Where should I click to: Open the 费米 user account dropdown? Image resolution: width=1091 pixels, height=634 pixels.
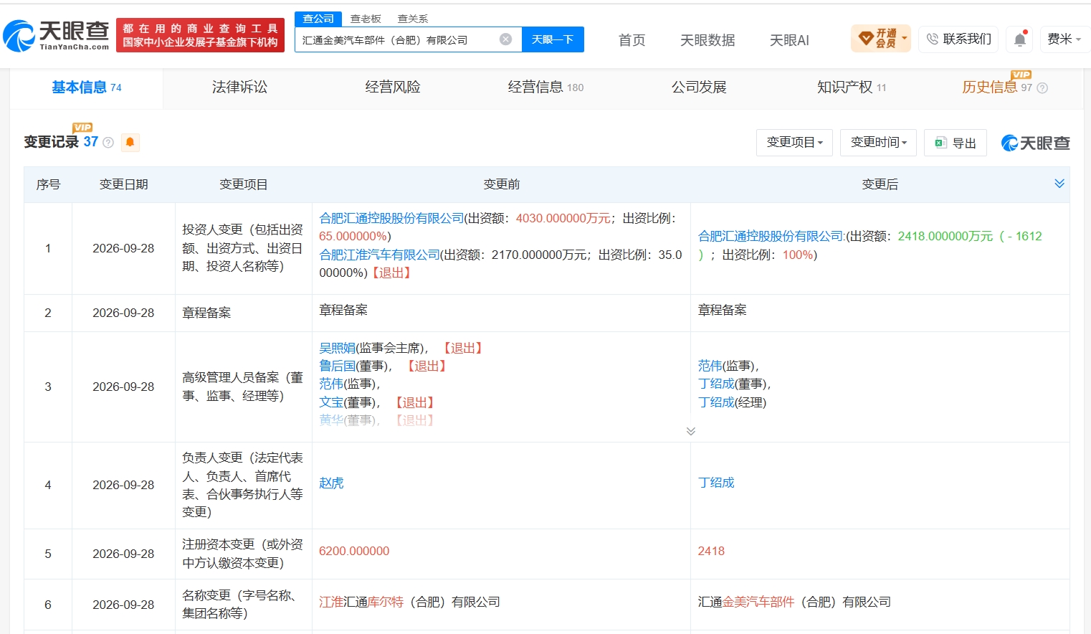click(1064, 39)
